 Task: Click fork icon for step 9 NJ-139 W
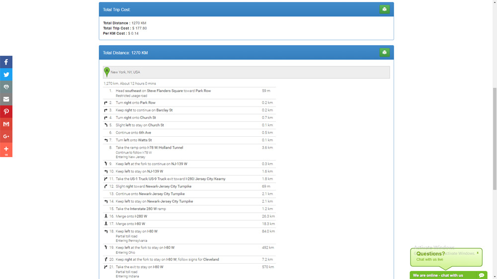[x=106, y=164]
